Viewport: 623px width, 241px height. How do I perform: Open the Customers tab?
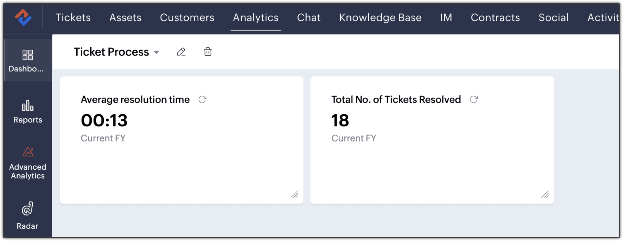click(x=187, y=18)
